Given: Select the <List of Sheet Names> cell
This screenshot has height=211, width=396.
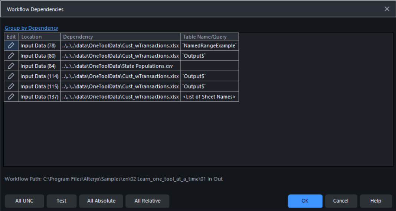Looking at the screenshot, I should click(210, 97).
